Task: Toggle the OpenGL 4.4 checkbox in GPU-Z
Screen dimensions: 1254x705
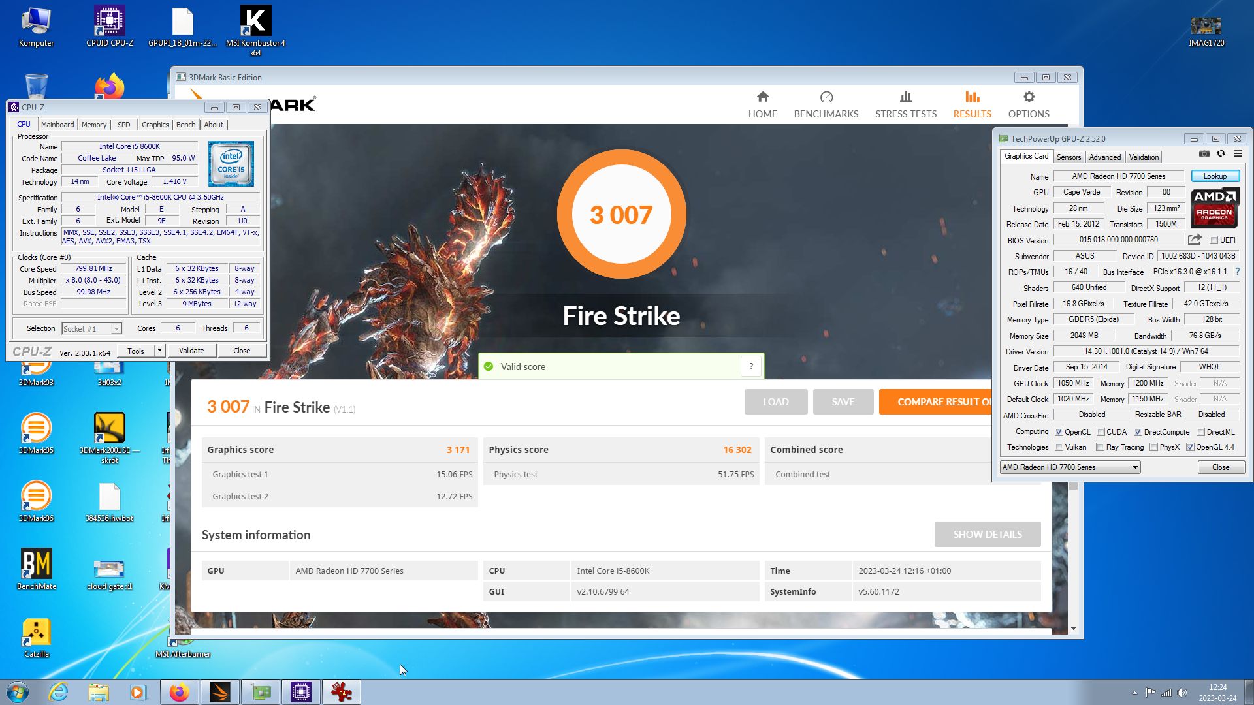Action: click(1190, 447)
